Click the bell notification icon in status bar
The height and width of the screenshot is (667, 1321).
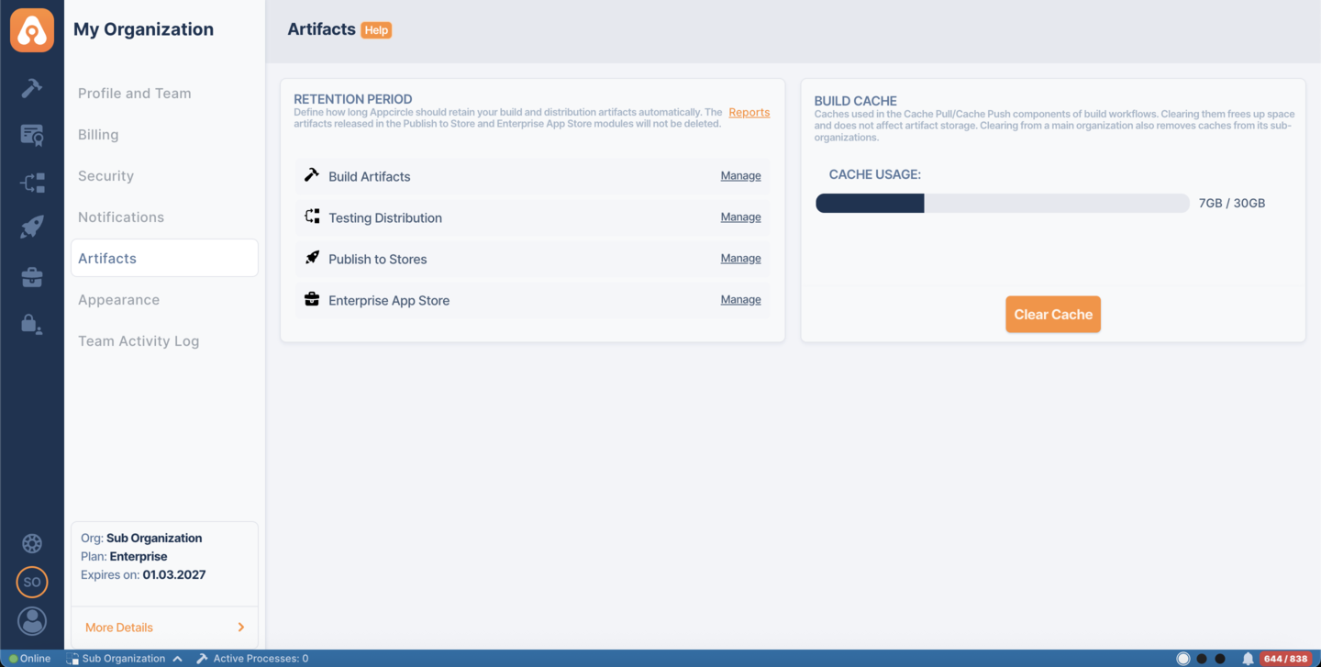(1248, 658)
